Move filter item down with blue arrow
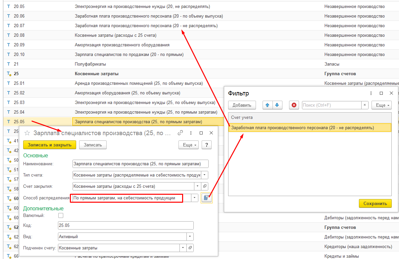The height and width of the screenshot is (259, 399). point(277,105)
